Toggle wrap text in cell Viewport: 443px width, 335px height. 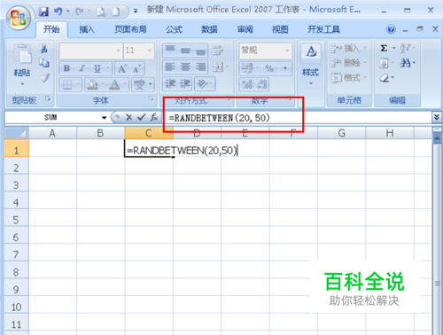click(218, 50)
